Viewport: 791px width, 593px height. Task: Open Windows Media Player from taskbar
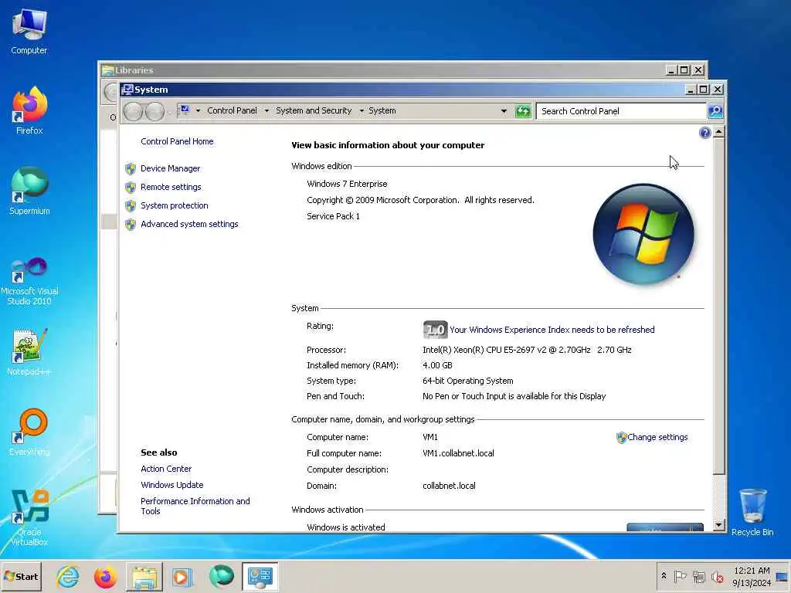click(182, 576)
